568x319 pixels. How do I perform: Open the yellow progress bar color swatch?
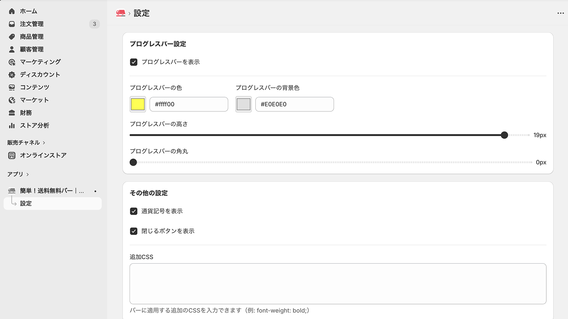coord(138,104)
